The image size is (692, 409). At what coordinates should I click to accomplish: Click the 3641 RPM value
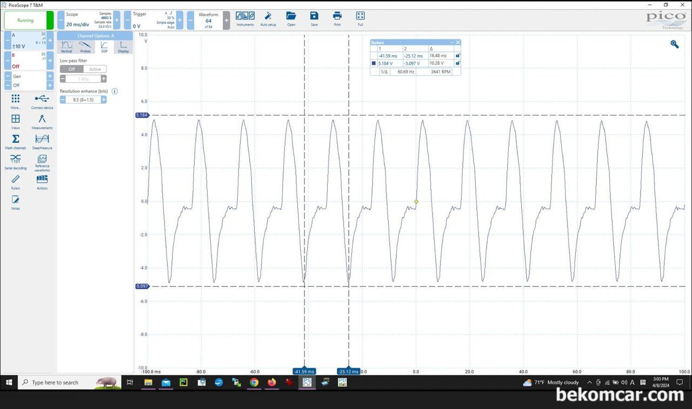click(x=441, y=71)
